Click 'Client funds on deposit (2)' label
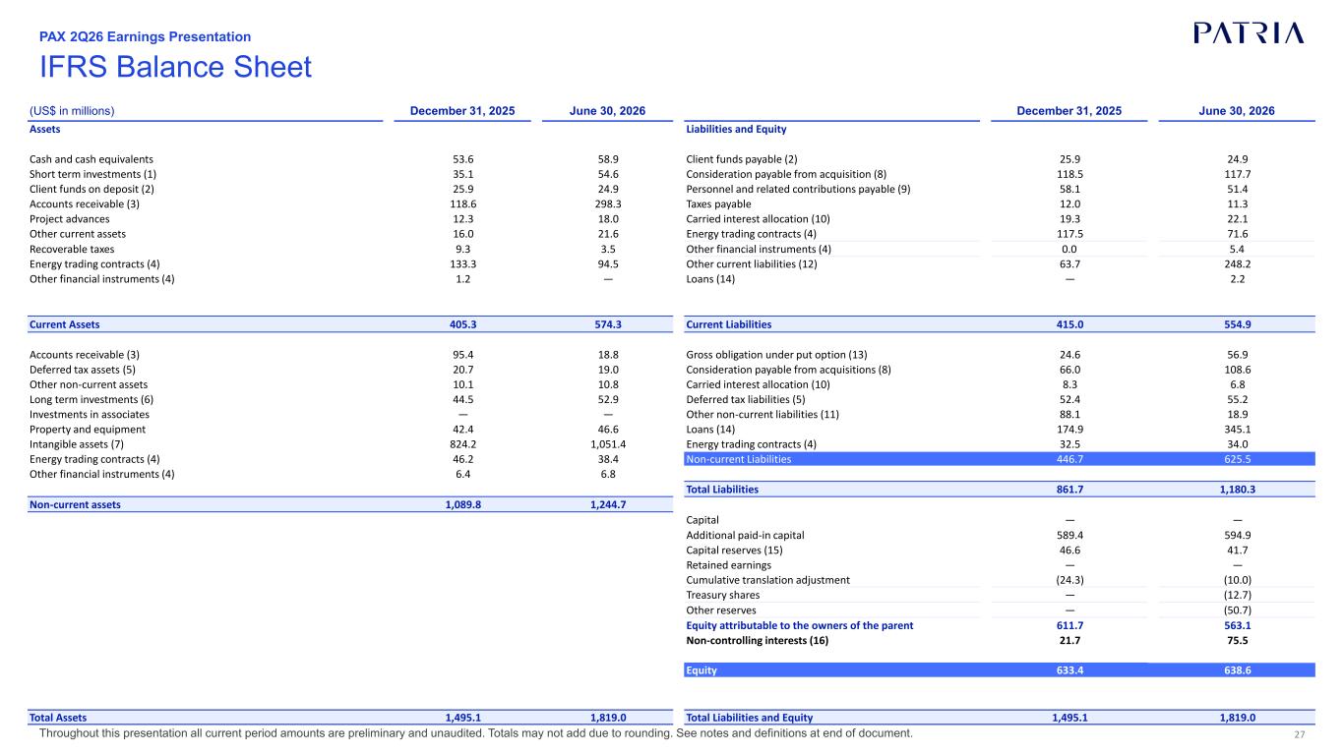 click(92, 189)
